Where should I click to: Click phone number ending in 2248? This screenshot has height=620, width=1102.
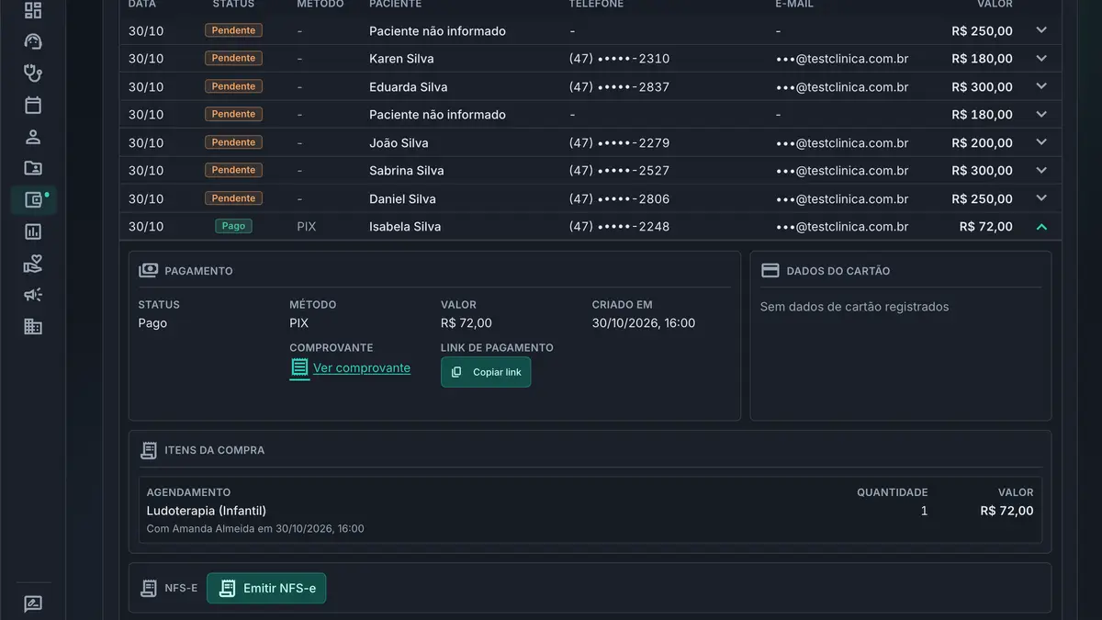[x=620, y=227]
